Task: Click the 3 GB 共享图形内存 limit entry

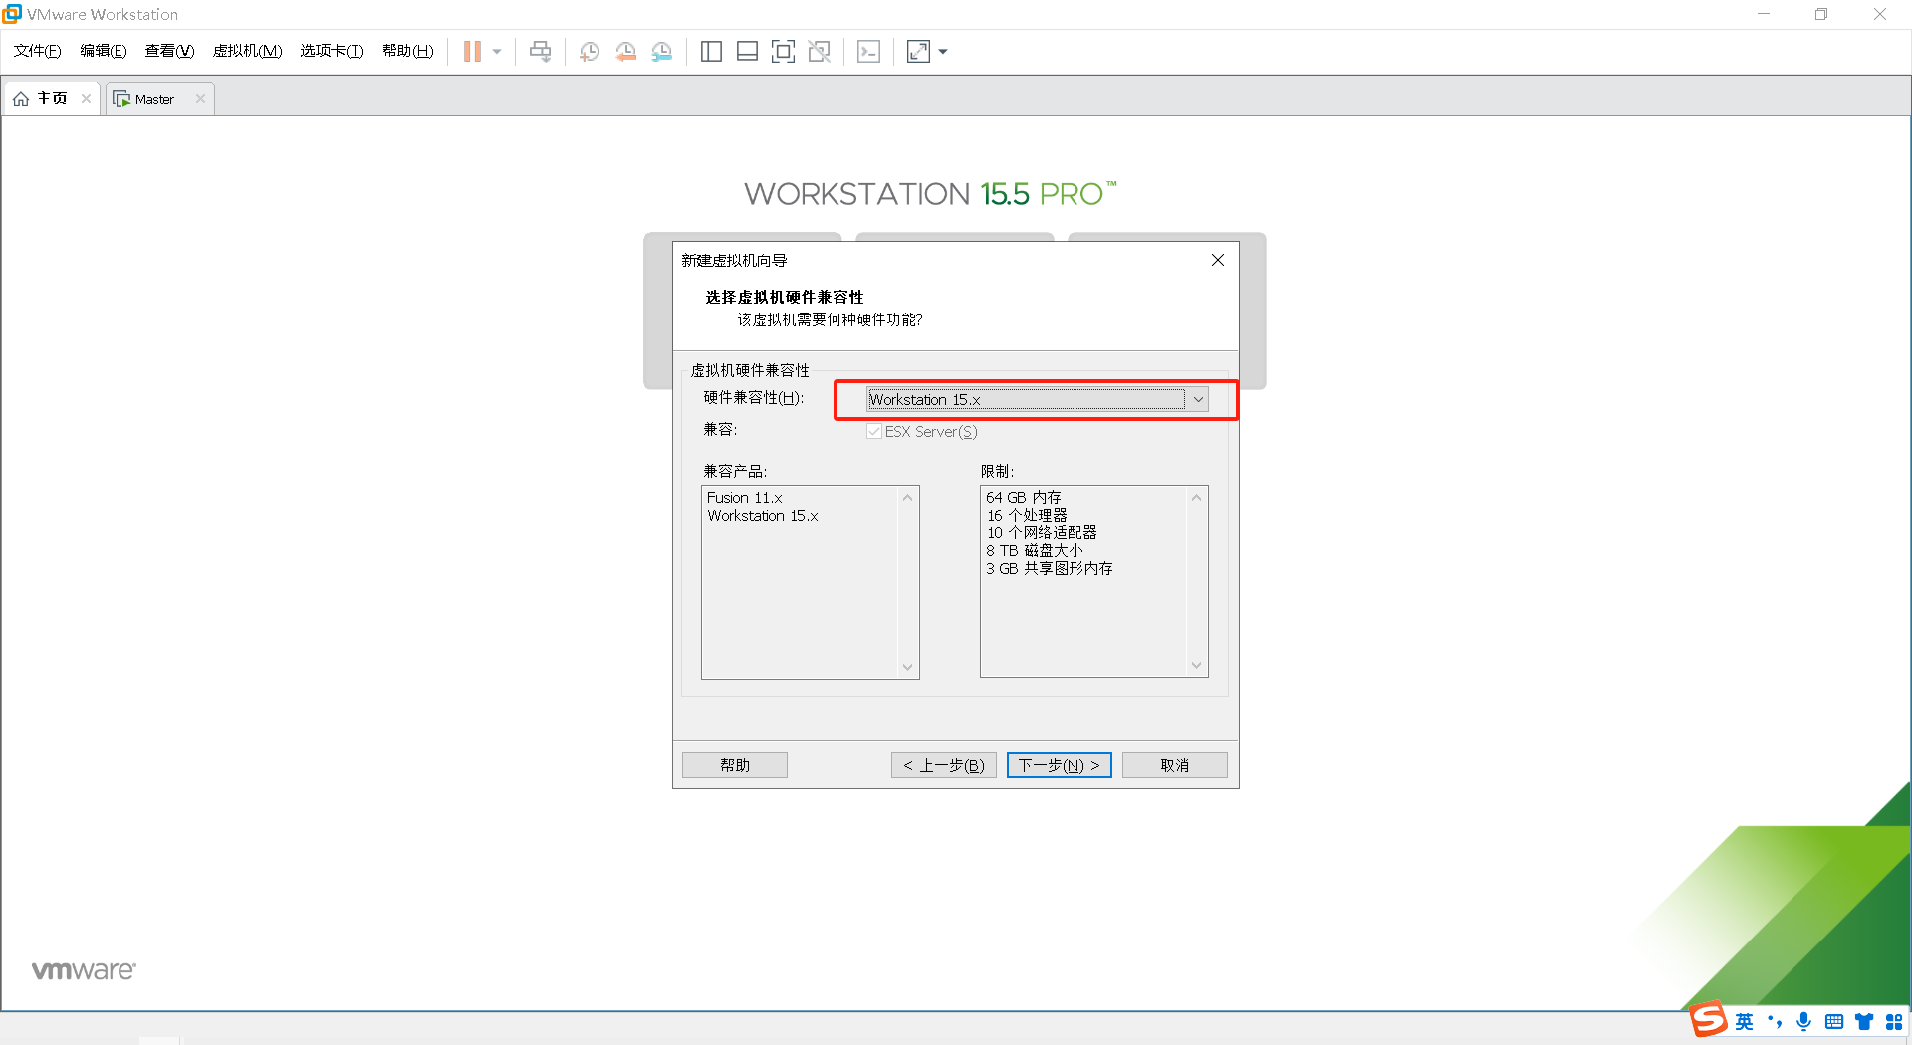Action: (1050, 568)
